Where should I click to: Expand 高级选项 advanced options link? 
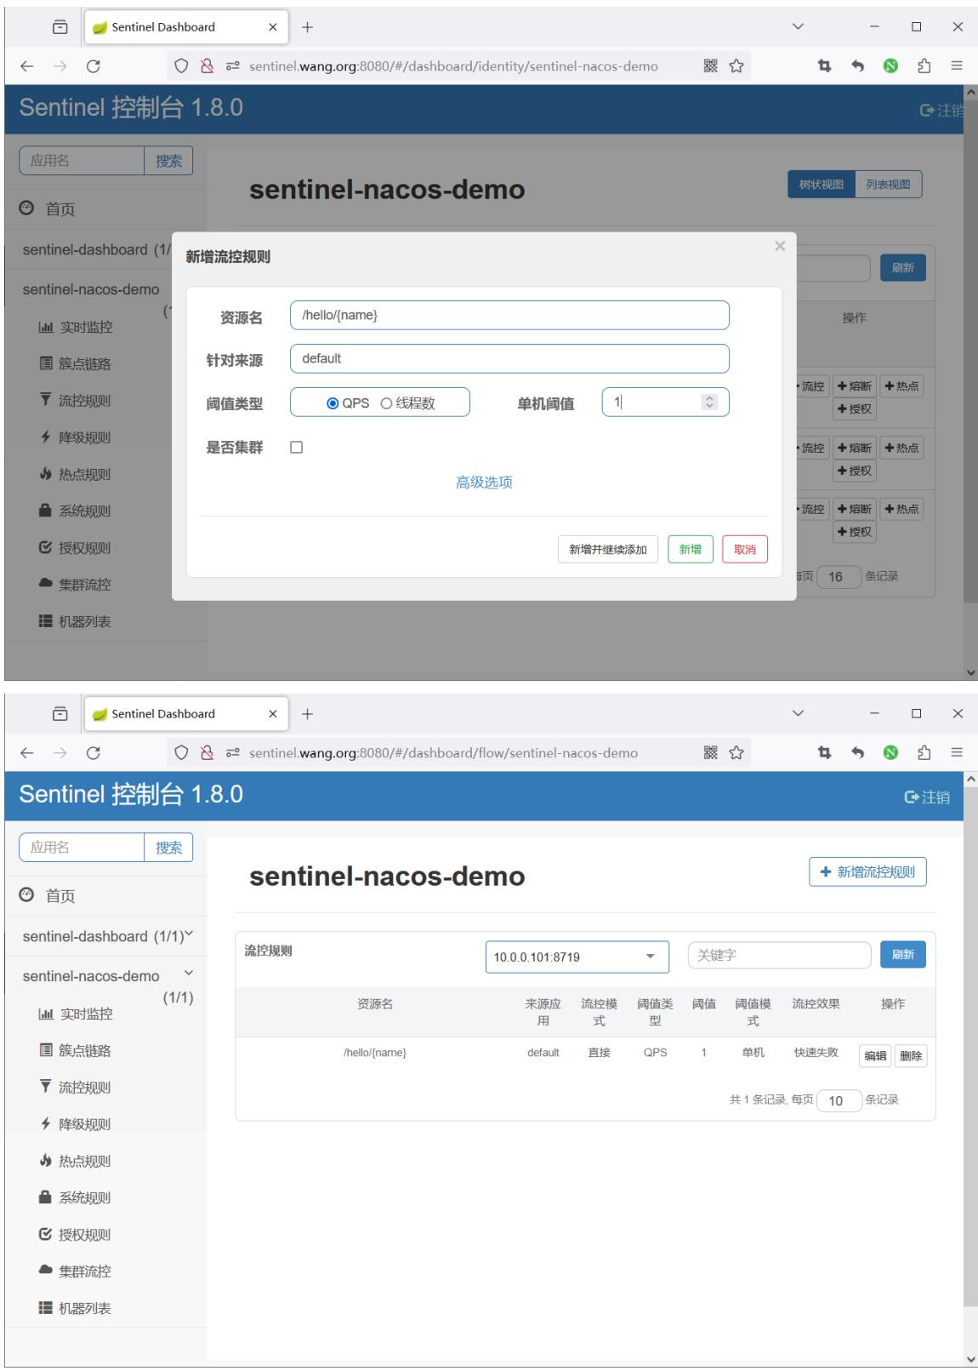point(484,483)
